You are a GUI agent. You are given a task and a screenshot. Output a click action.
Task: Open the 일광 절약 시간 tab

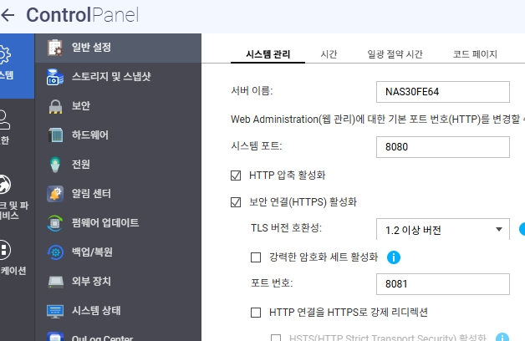[395, 54]
